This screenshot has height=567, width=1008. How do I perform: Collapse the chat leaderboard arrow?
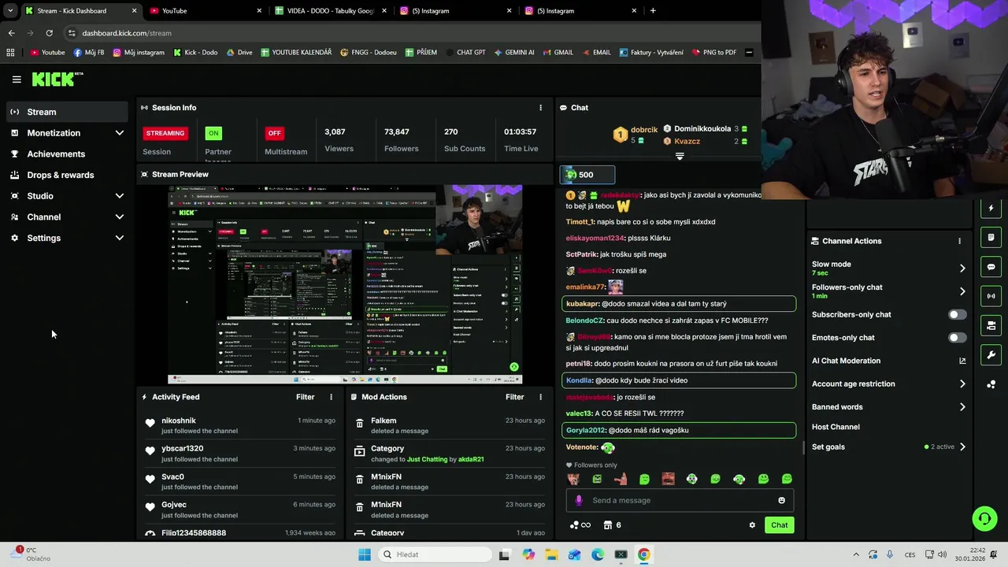[x=680, y=157]
